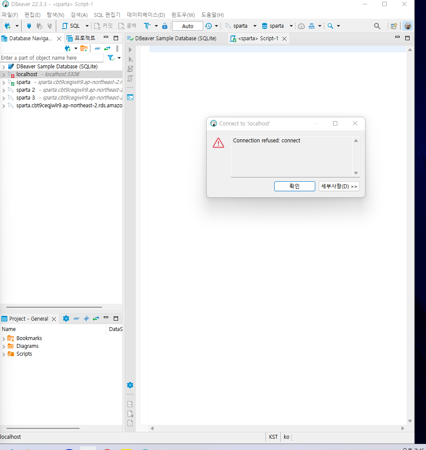Click the Project panel configure gear icon
The image size is (426, 450).
(66, 318)
